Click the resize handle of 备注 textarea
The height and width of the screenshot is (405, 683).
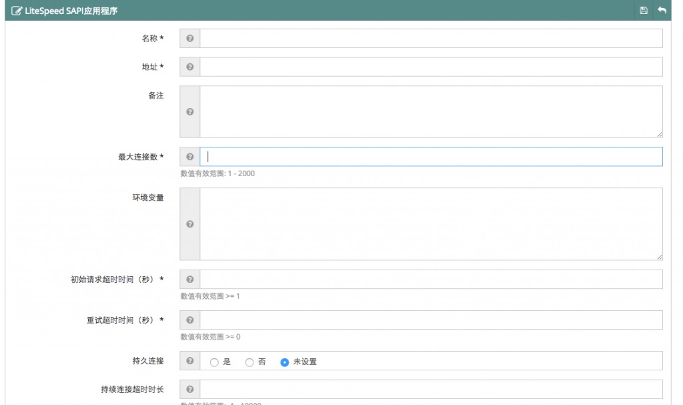(x=660, y=135)
